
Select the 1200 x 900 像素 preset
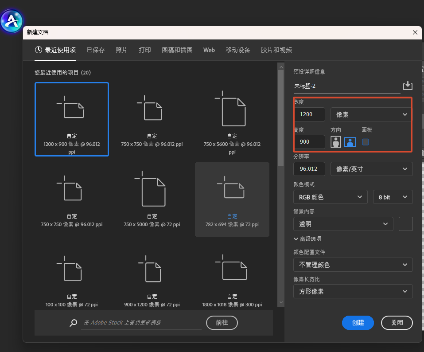click(x=72, y=119)
